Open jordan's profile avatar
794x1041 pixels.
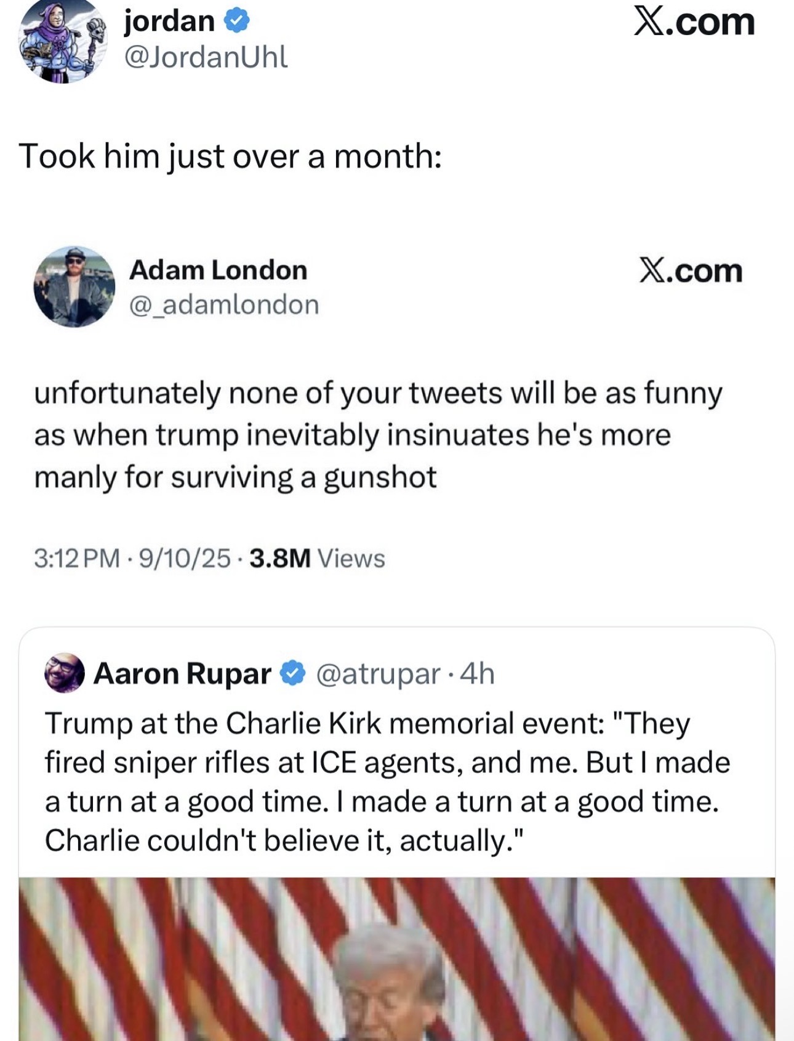(x=63, y=42)
